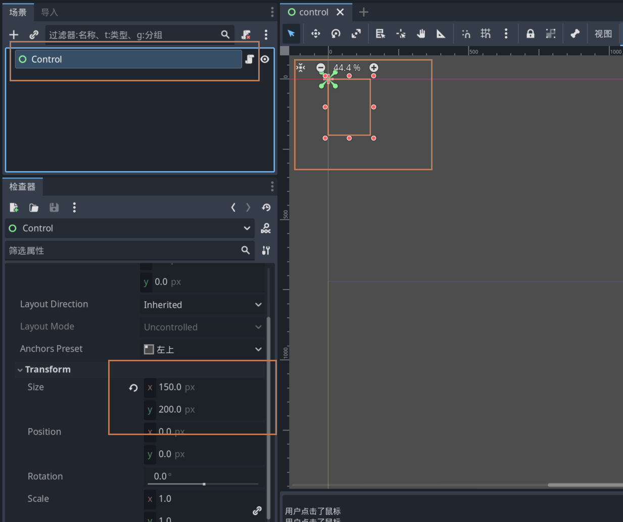
Task: Open the 检查器 inspector tab
Action: pyautogui.click(x=22, y=186)
